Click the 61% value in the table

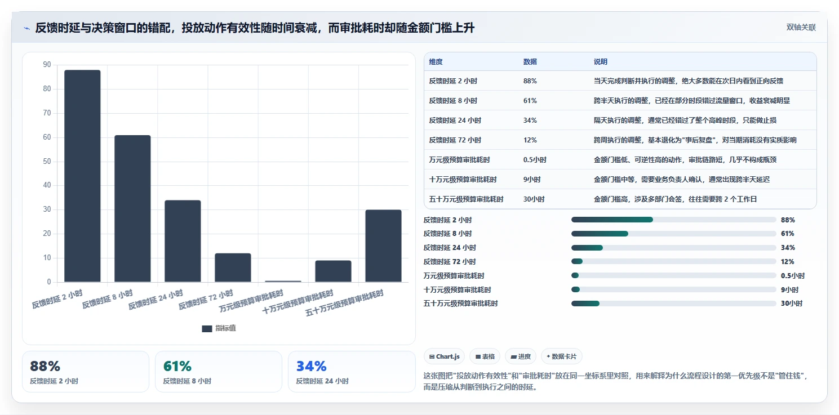(530, 101)
